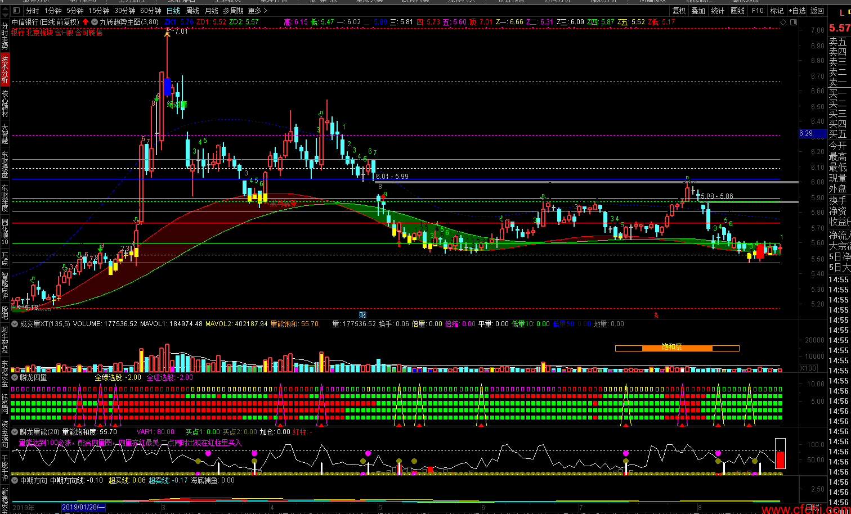Viewport: 851px width, 514px height.
Task: Click the running-man icon at 7.01 peak
Action: tap(167, 33)
